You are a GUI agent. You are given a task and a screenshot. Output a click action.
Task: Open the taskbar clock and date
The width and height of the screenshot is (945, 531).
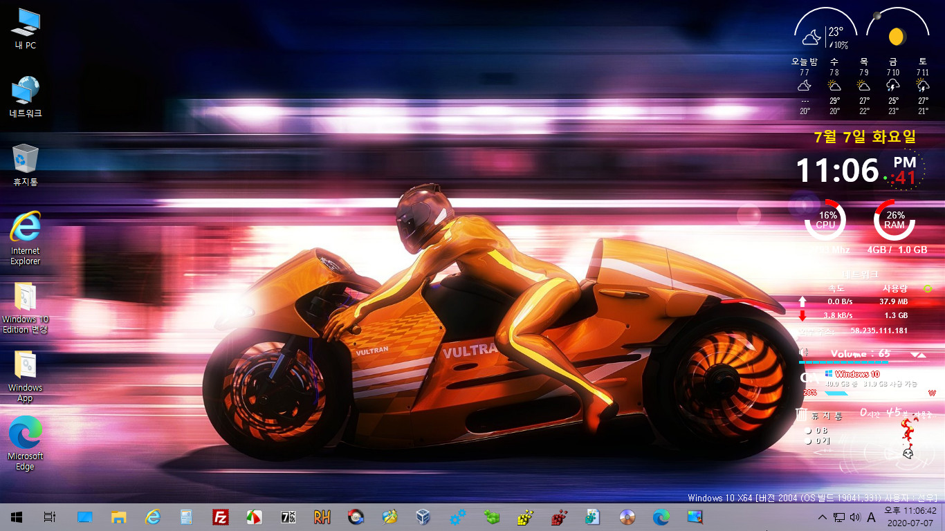click(910, 516)
